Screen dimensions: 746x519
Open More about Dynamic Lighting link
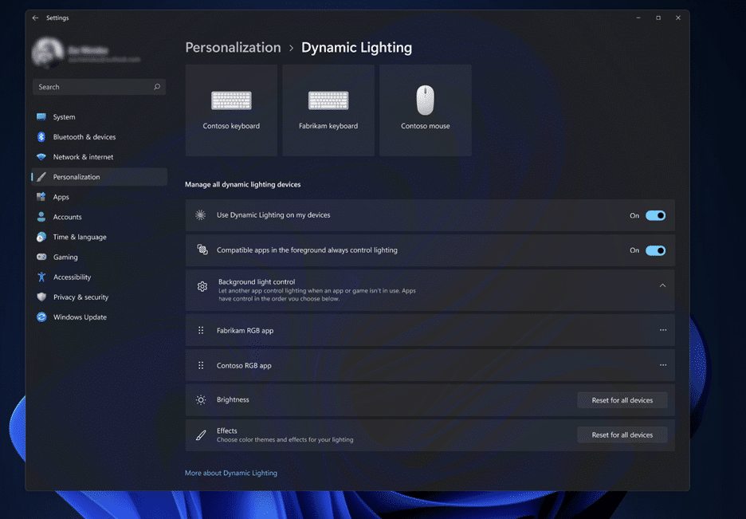[231, 473]
